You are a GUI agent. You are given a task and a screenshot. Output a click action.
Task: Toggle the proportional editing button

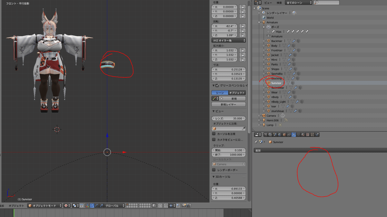pyautogui.click(x=160, y=205)
